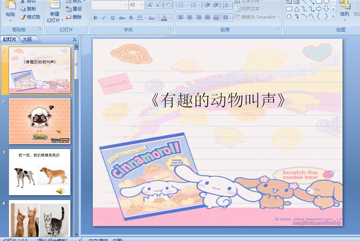Select slide 3 thumbnail with two dogs
Image resolution: width=360 pixels, height=241 pixels.
tap(40, 172)
